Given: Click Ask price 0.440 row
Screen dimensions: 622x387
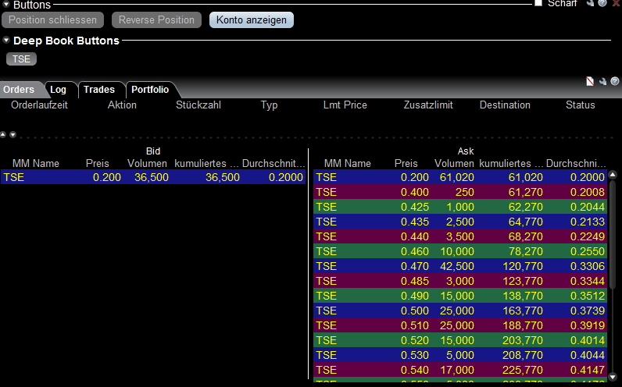Looking at the screenshot, I should (x=460, y=236).
